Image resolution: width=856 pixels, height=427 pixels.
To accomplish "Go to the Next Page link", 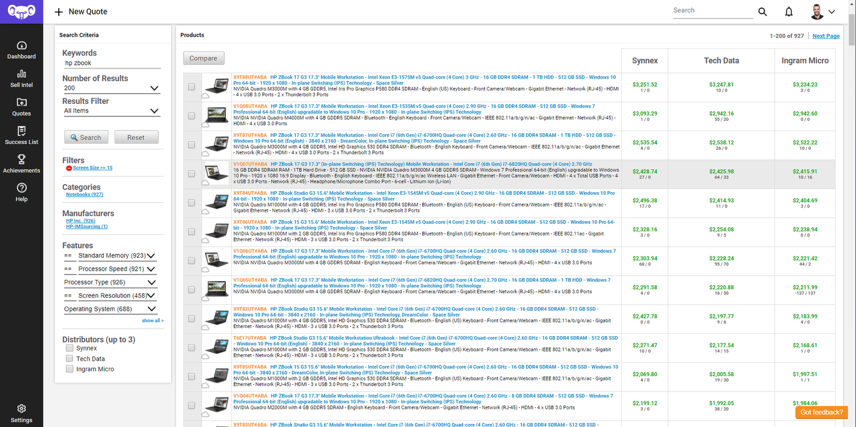I will click(826, 36).
